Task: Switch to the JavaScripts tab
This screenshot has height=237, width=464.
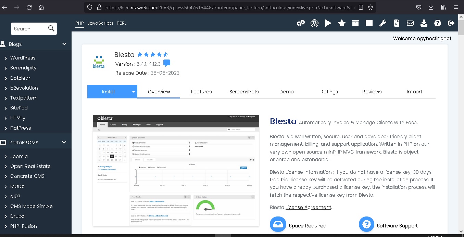Action: coord(100,23)
